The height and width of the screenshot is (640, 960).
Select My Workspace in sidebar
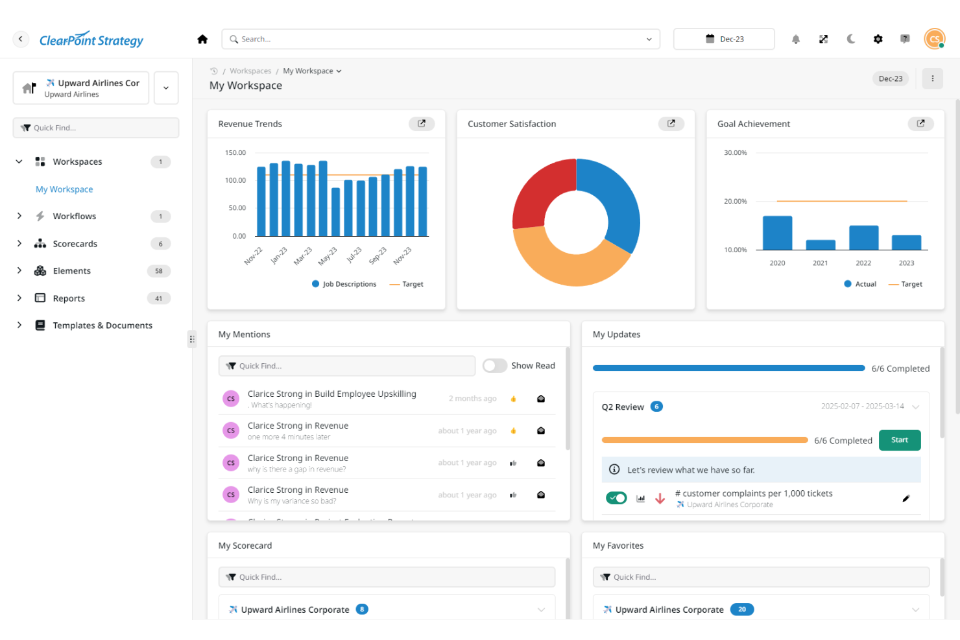(64, 189)
